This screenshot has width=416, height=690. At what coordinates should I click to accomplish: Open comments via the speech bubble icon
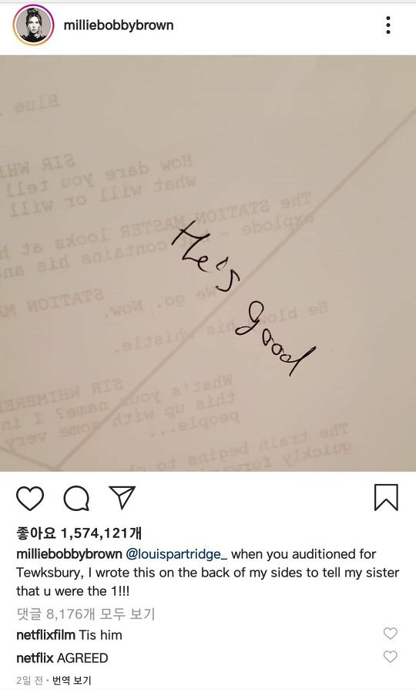[x=76, y=498]
